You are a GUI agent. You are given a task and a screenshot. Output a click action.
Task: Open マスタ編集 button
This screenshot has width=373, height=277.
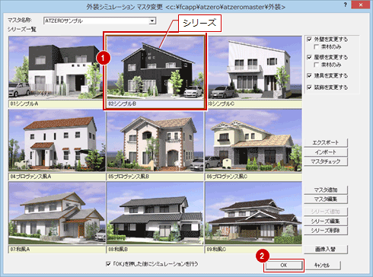(x=326, y=199)
